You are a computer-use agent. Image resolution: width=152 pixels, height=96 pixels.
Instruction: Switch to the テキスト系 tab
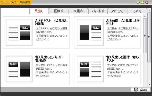pyautogui.click(x=98, y=11)
